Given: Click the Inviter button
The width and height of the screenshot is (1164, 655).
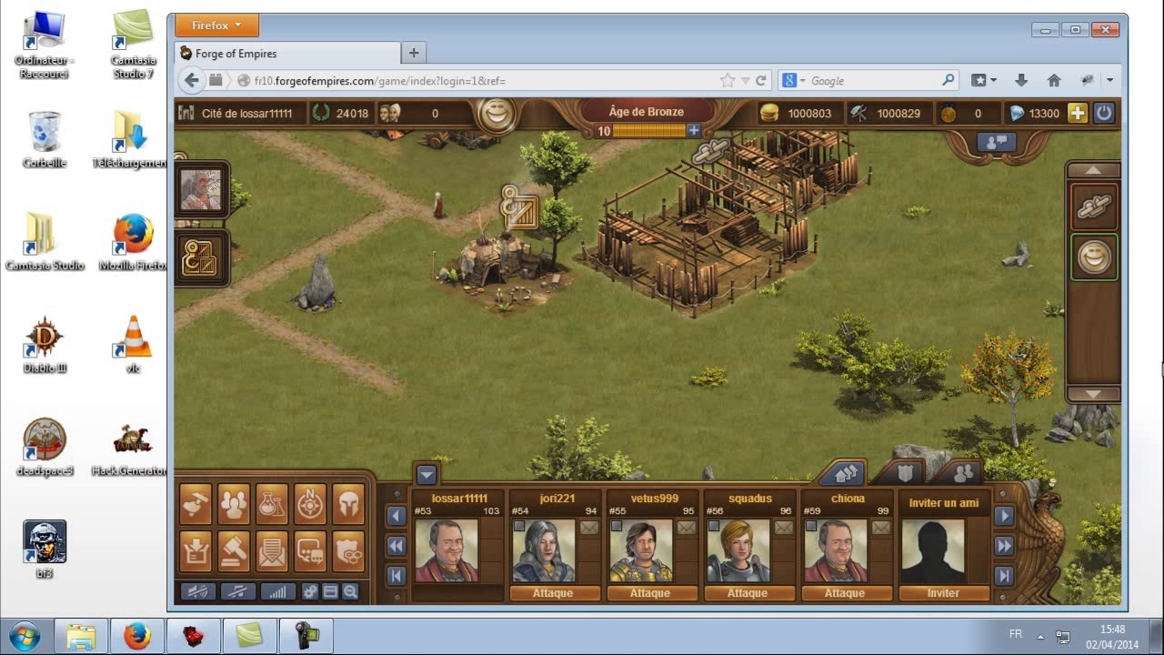Looking at the screenshot, I should coord(943,593).
